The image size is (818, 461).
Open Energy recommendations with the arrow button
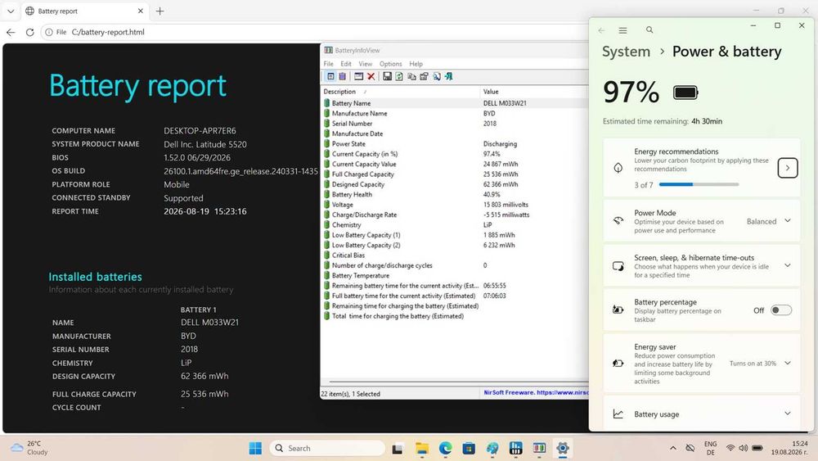point(787,168)
